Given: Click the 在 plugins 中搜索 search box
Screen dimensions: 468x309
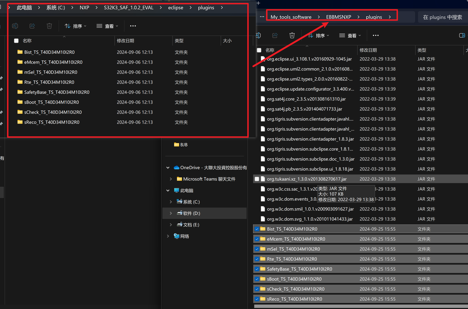Looking at the screenshot, I should pyautogui.click(x=442, y=17).
